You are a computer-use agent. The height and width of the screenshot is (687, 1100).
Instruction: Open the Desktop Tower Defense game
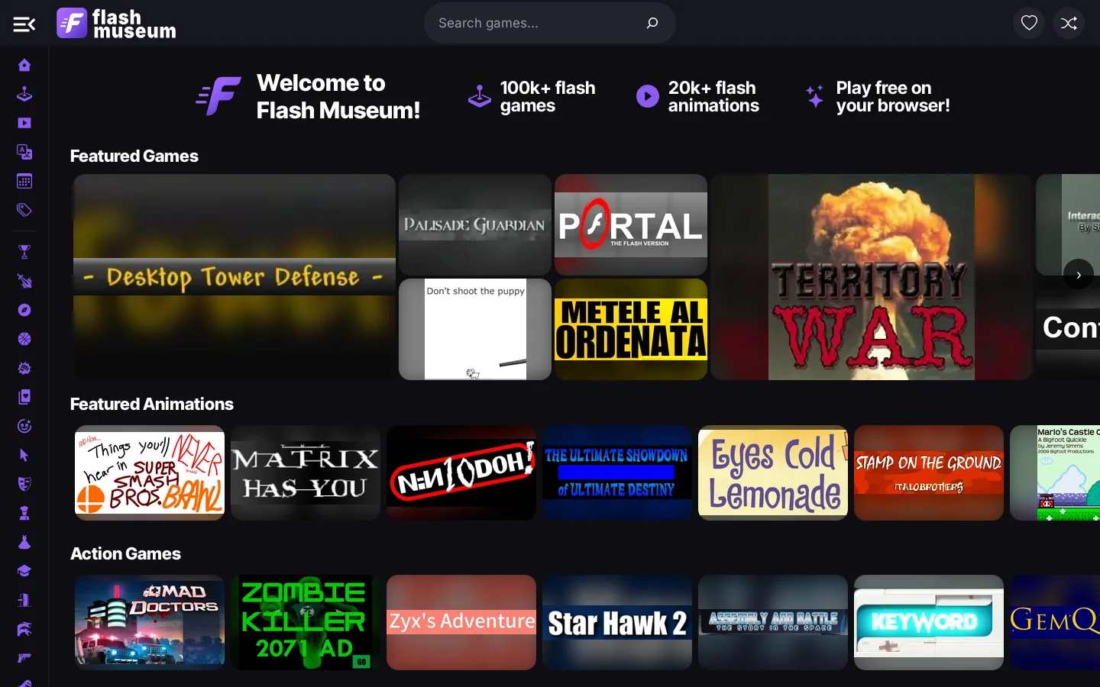click(235, 277)
